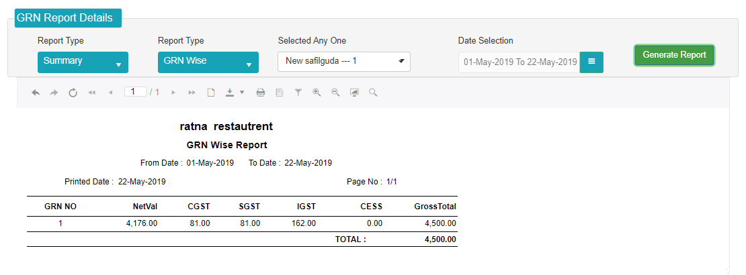Click the Generate Report button
746x275 pixels.
674,55
